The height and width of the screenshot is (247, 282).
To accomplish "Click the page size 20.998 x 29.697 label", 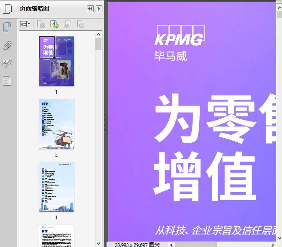I will (x=137, y=245).
